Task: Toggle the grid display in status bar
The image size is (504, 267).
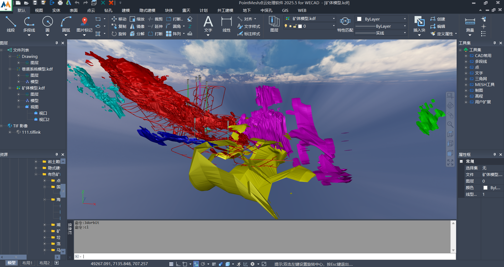Action: (171, 264)
